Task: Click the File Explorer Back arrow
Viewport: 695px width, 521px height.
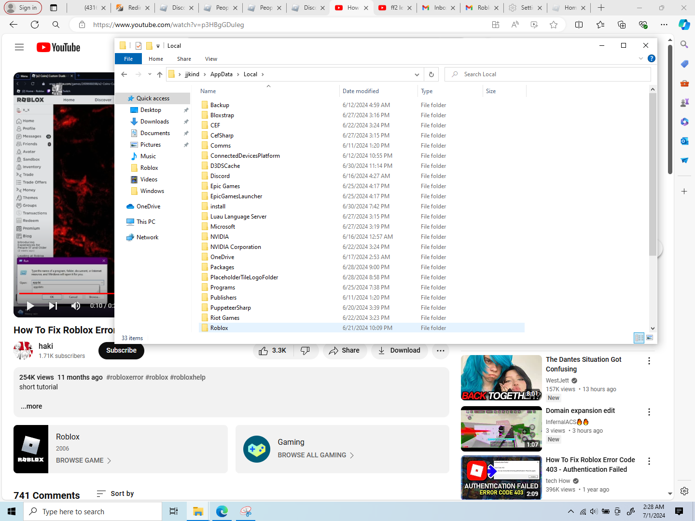Action: (x=124, y=74)
